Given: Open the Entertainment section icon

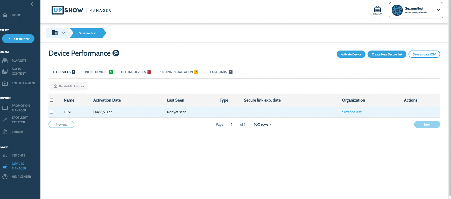Looking at the screenshot, I should coord(5,83).
